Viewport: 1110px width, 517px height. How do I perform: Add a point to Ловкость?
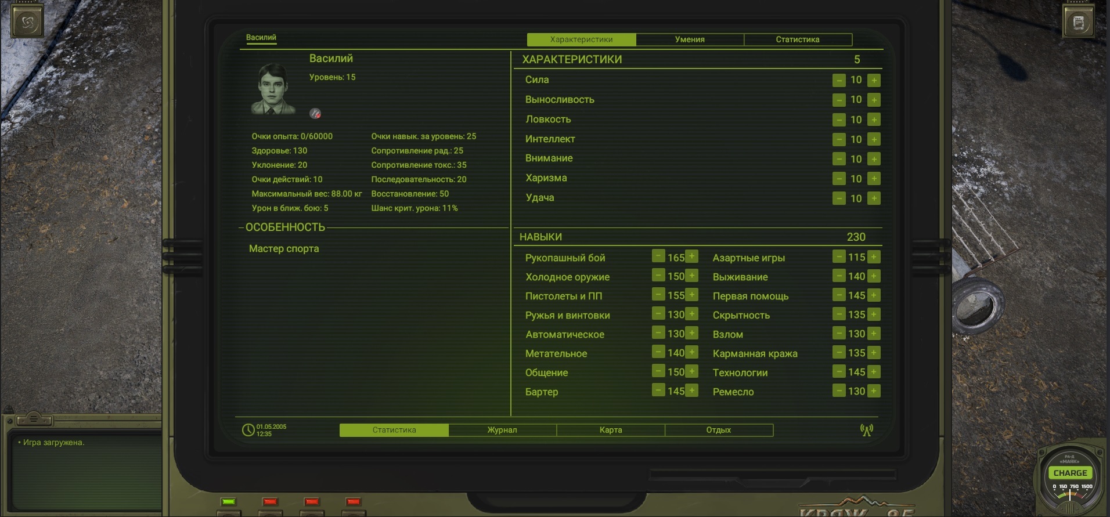coord(874,120)
